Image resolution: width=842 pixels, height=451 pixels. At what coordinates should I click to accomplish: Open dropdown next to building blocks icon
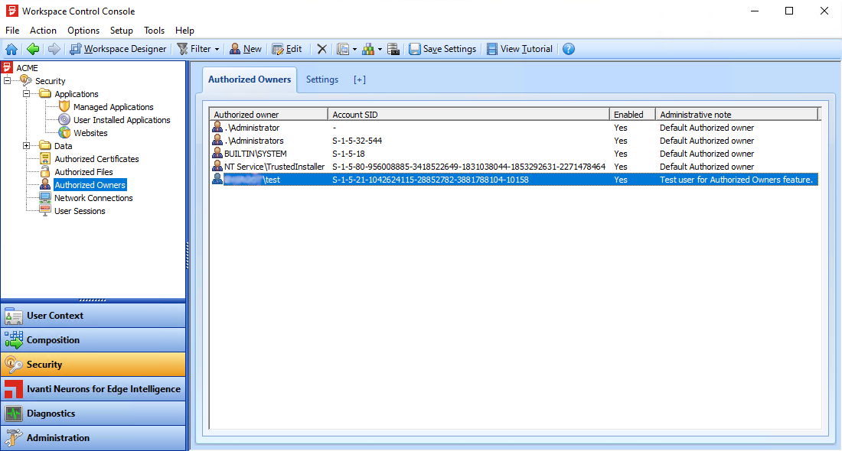pos(380,50)
